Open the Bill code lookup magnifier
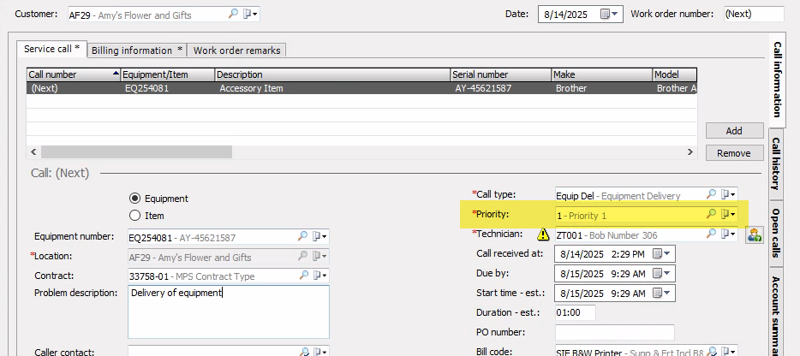The width and height of the screenshot is (800, 356). pyautogui.click(x=711, y=352)
